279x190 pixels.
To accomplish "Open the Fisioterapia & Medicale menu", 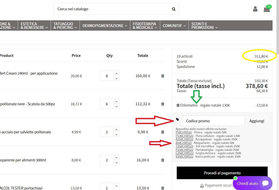I will tap(145, 26).
